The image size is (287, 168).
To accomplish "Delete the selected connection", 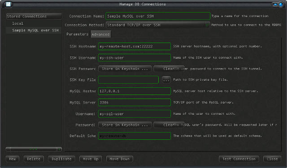I will pyautogui.click(x=34, y=159).
